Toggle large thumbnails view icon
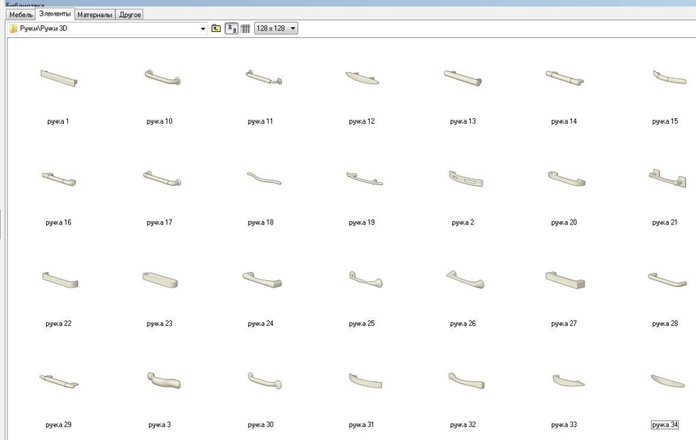This screenshot has width=696, height=440. (232, 29)
